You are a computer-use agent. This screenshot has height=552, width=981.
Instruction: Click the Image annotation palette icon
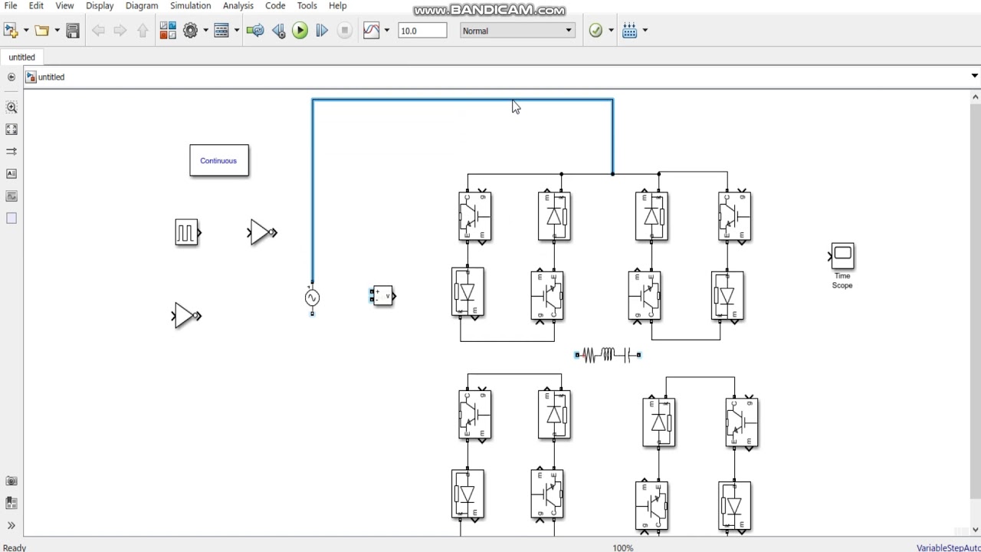point(11,196)
